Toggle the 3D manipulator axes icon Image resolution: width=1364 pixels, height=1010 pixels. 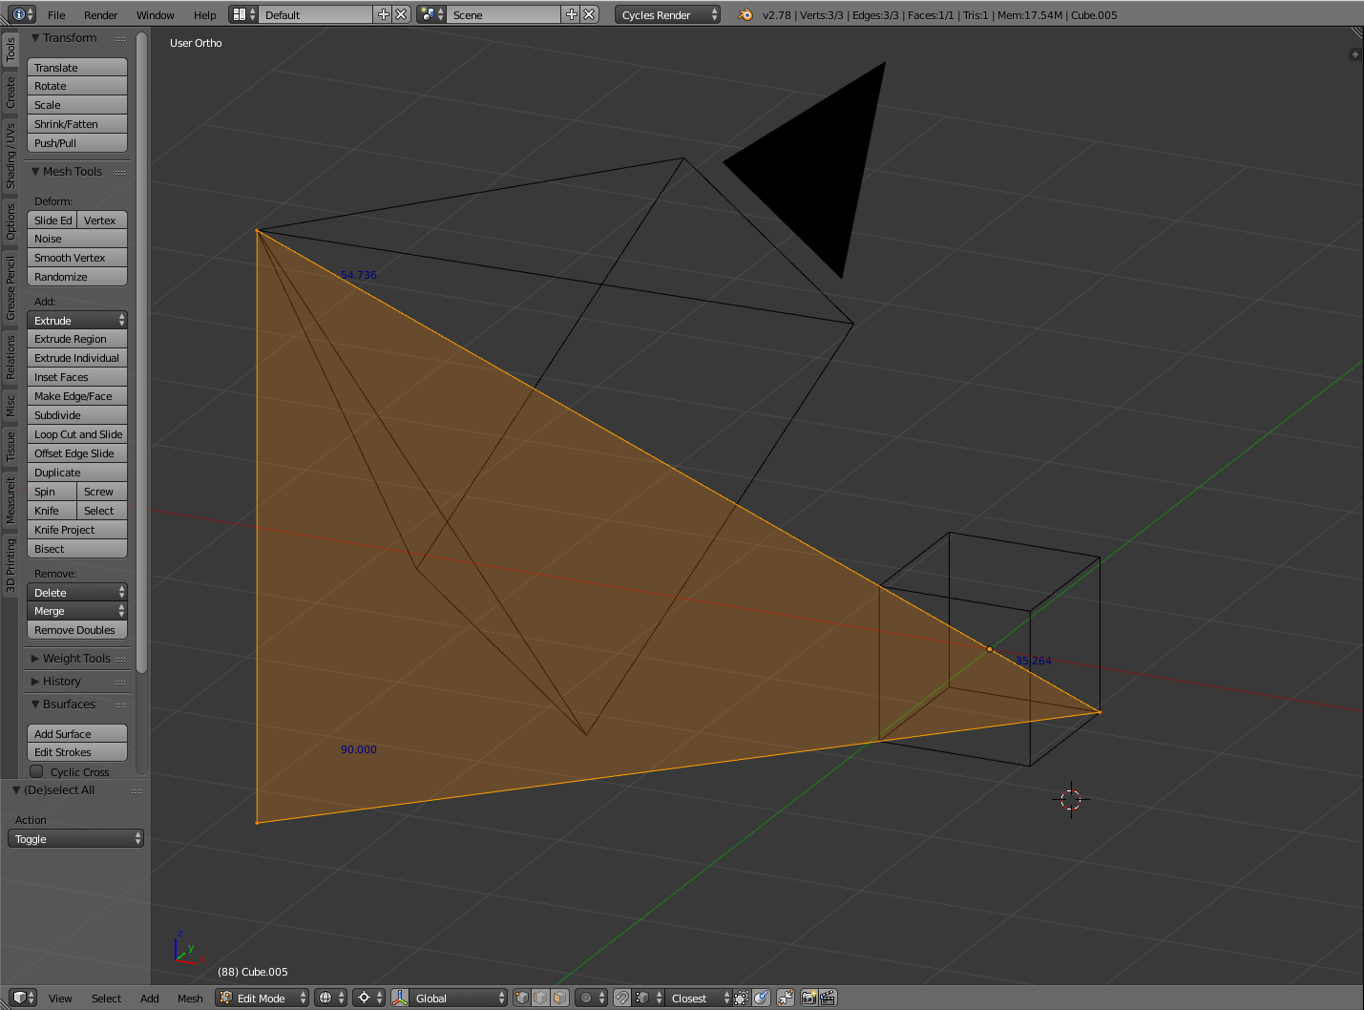pyautogui.click(x=400, y=998)
